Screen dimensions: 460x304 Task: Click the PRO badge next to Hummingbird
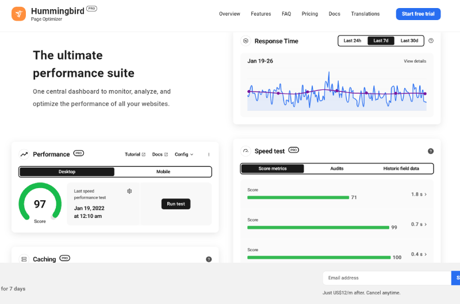tap(92, 9)
